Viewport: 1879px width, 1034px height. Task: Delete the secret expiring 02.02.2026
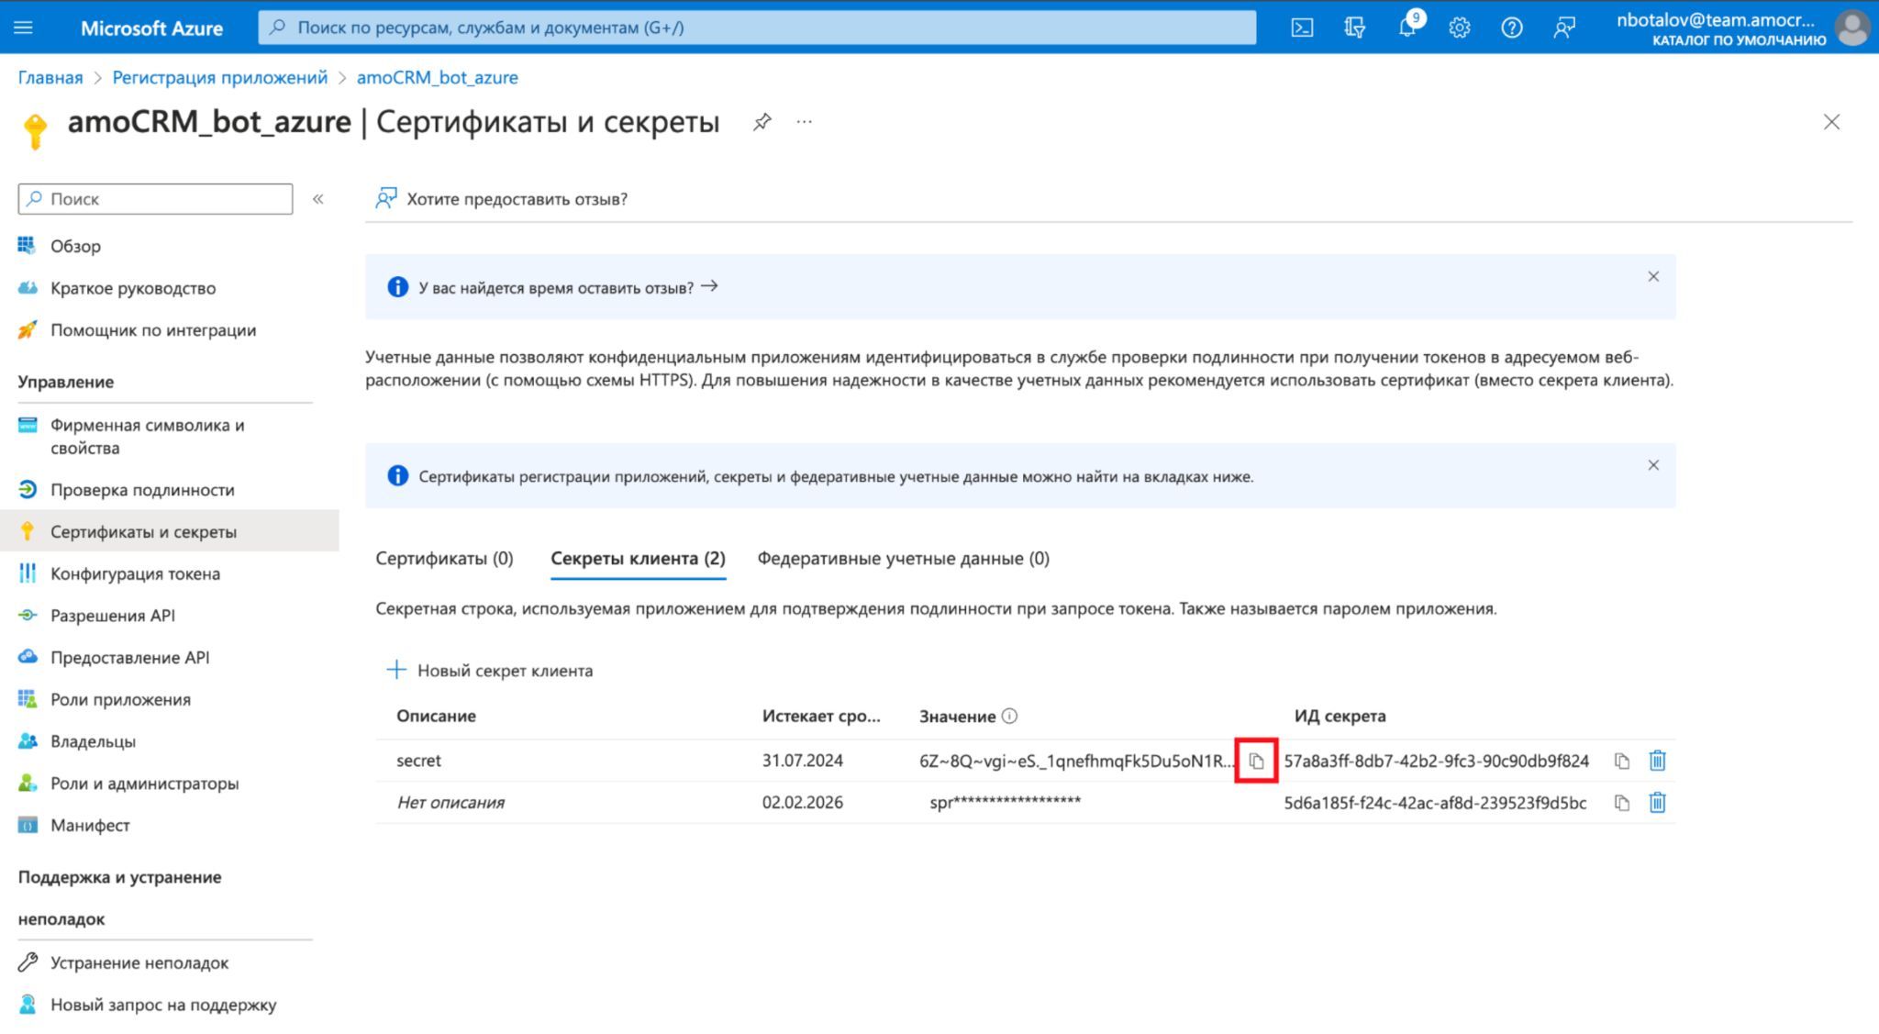click(x=1657, y=803)
